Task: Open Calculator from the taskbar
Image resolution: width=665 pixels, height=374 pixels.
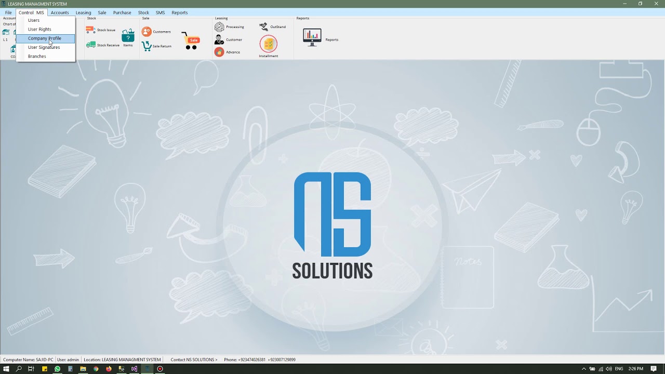Action: [x=70, y=369]
